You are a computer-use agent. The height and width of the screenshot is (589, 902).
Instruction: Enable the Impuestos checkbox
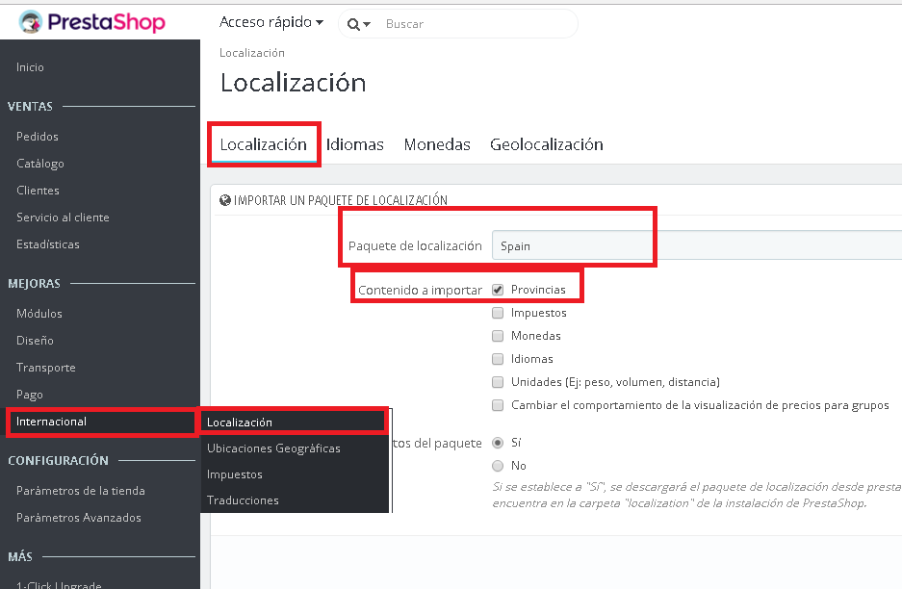tap(498, 313)
